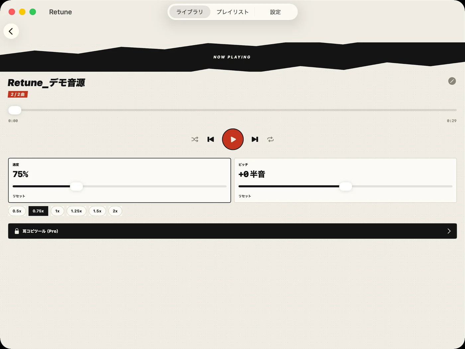Image resolution: width=465 pixels, height=349 pixels.
Task: Click the 75% speed value
Action: [21, 174]
